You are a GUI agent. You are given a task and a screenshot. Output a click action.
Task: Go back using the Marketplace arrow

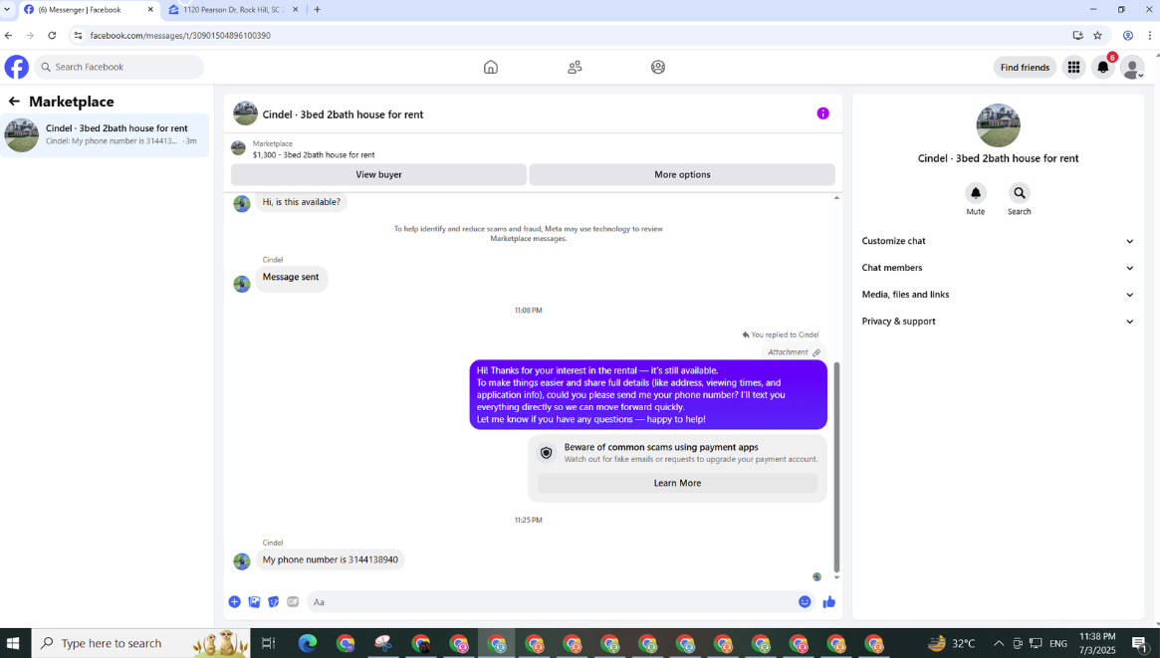(x=14, y=102)
